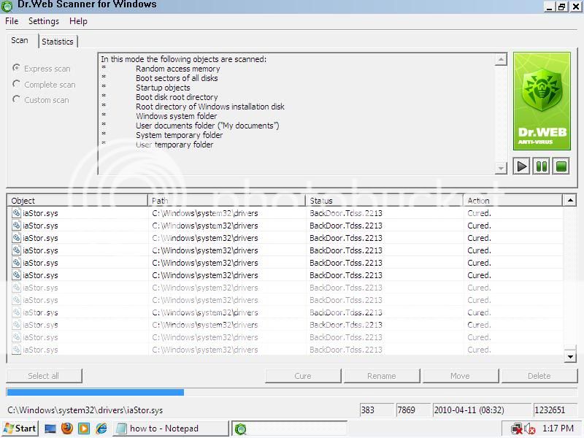Select the Express scan radio button
Viewport: 584px width, 438px height.
click(x=17, y=69)
